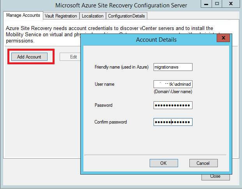Focus the Password field
Image resolution: width=242 pixels, height=189 pixels.
coord(173,105)
